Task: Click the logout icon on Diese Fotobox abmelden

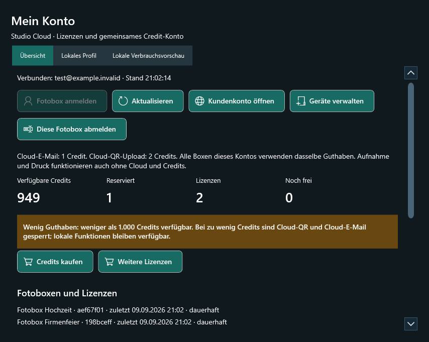Action: click(x=28, y=129)
